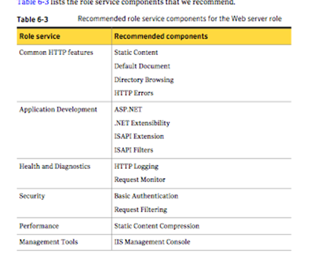Click the HTTP Errors entry

click(134, 93)
